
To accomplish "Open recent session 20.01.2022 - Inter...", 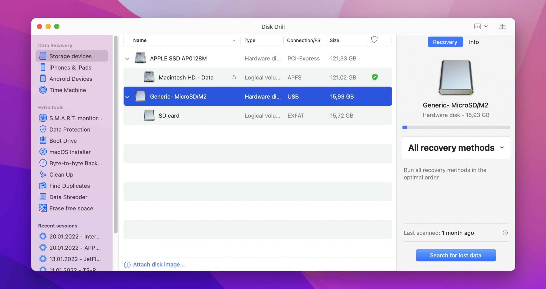I will [70, 237].
